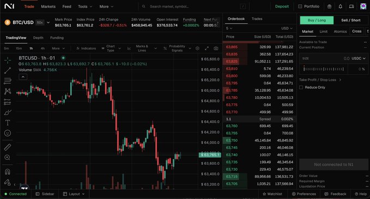Open the notifications bell
Viewport: 370px width, 199px height.
[340, 7]
